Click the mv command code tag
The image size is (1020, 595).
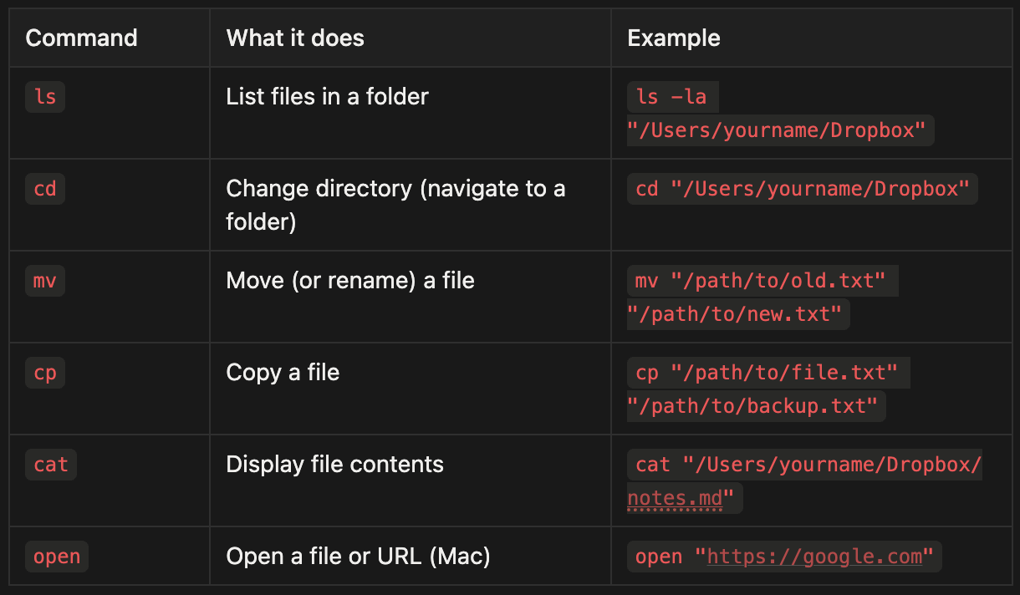coord(45,281)
